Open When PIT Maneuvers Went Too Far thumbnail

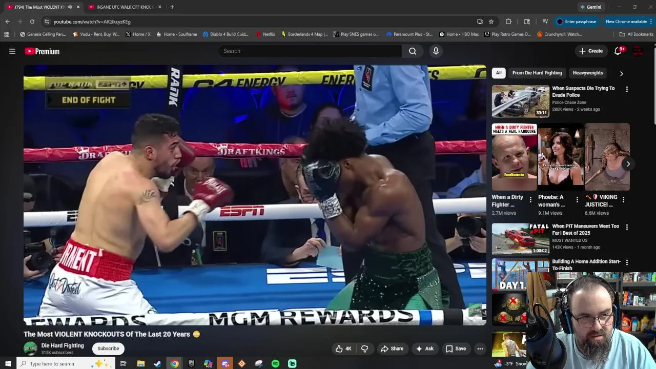[520, 239]
